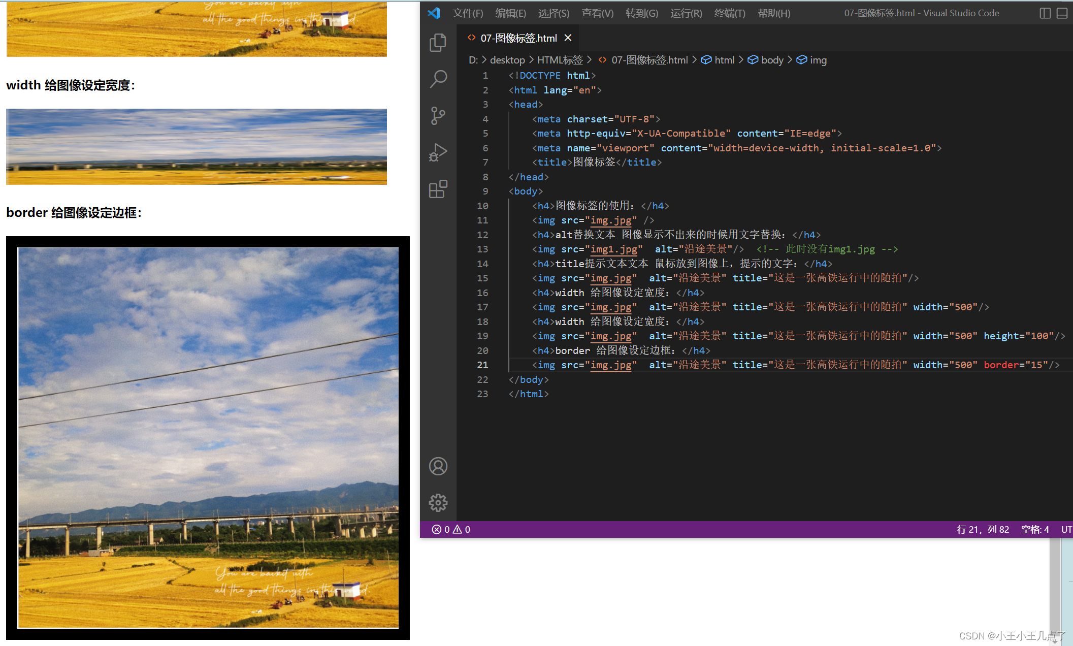Click the comment 此时没有img1.jpg in line 13

tap(827, 249)
